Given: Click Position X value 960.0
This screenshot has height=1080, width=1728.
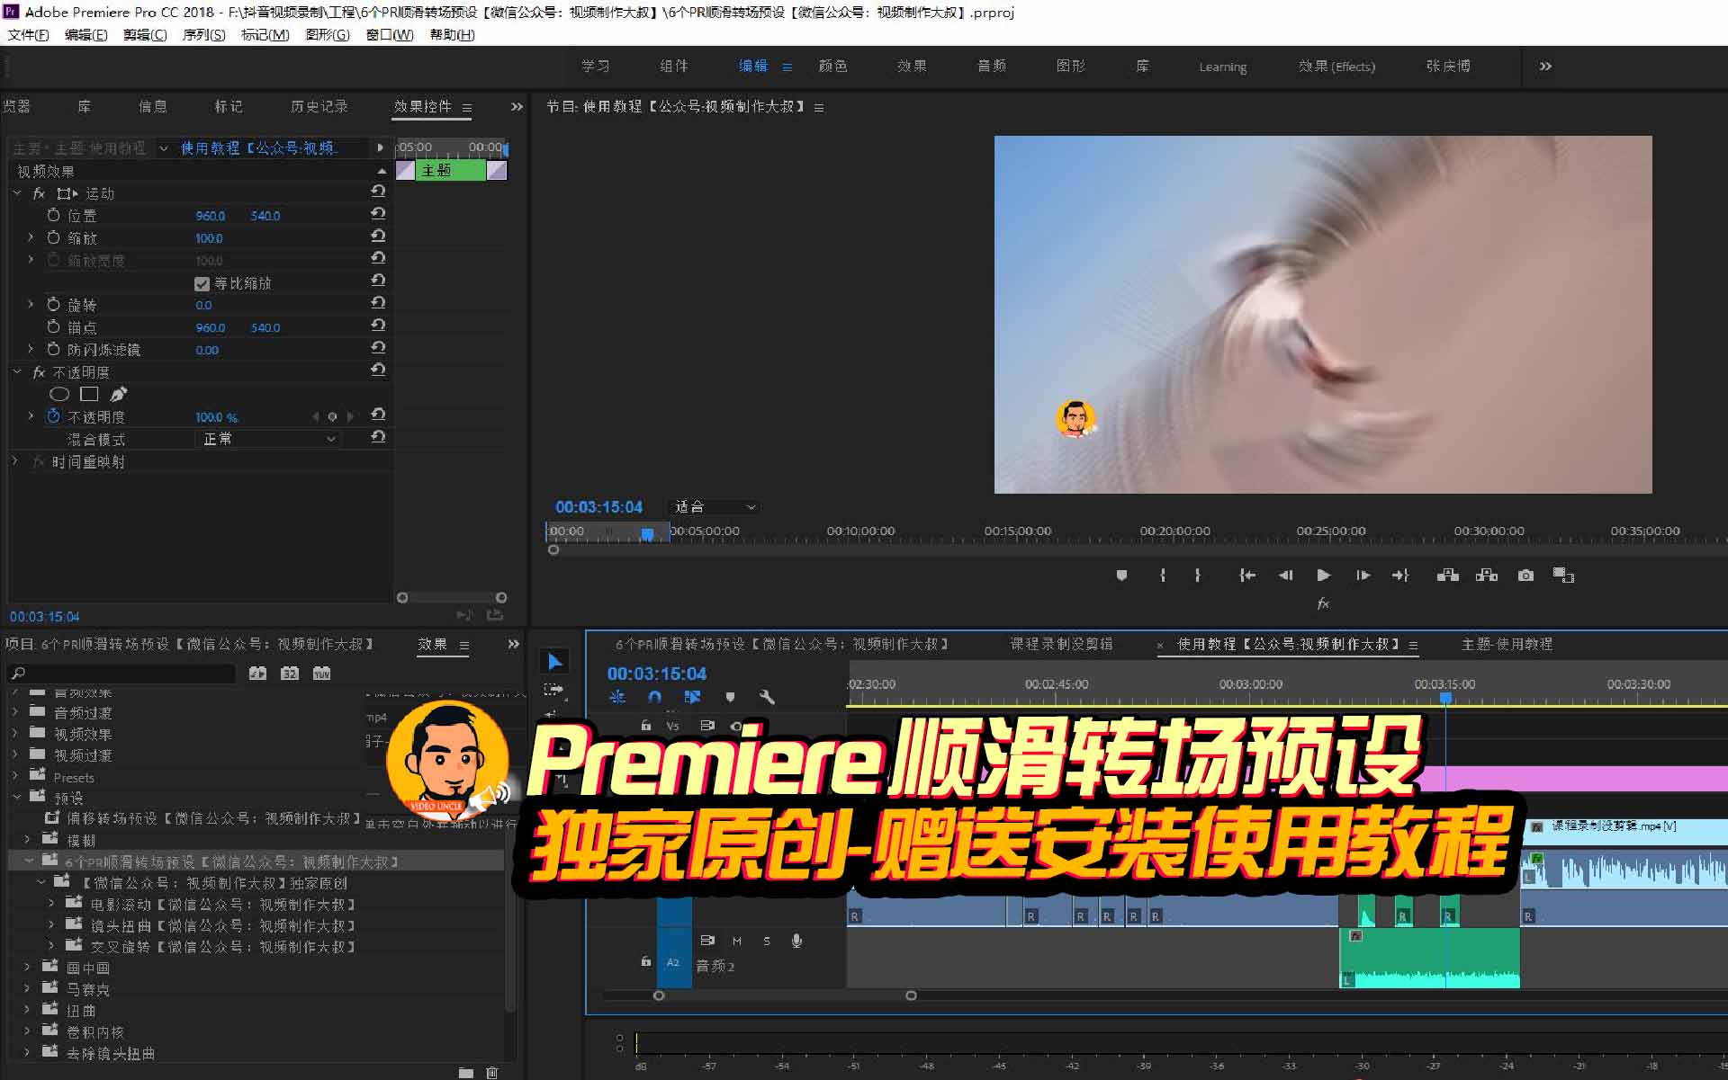Looking at the screenshot, I should (210, 216).
